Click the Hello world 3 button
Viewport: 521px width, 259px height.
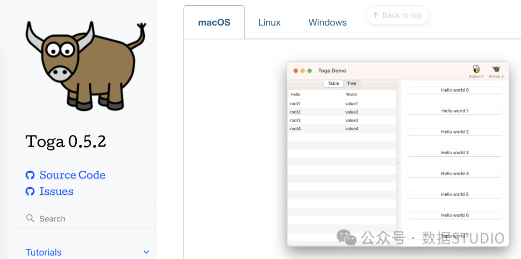pyautogui.click(x=455, y=153)
